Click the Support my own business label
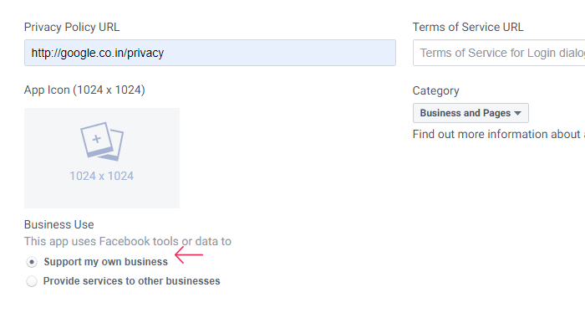 coord(106,262)
